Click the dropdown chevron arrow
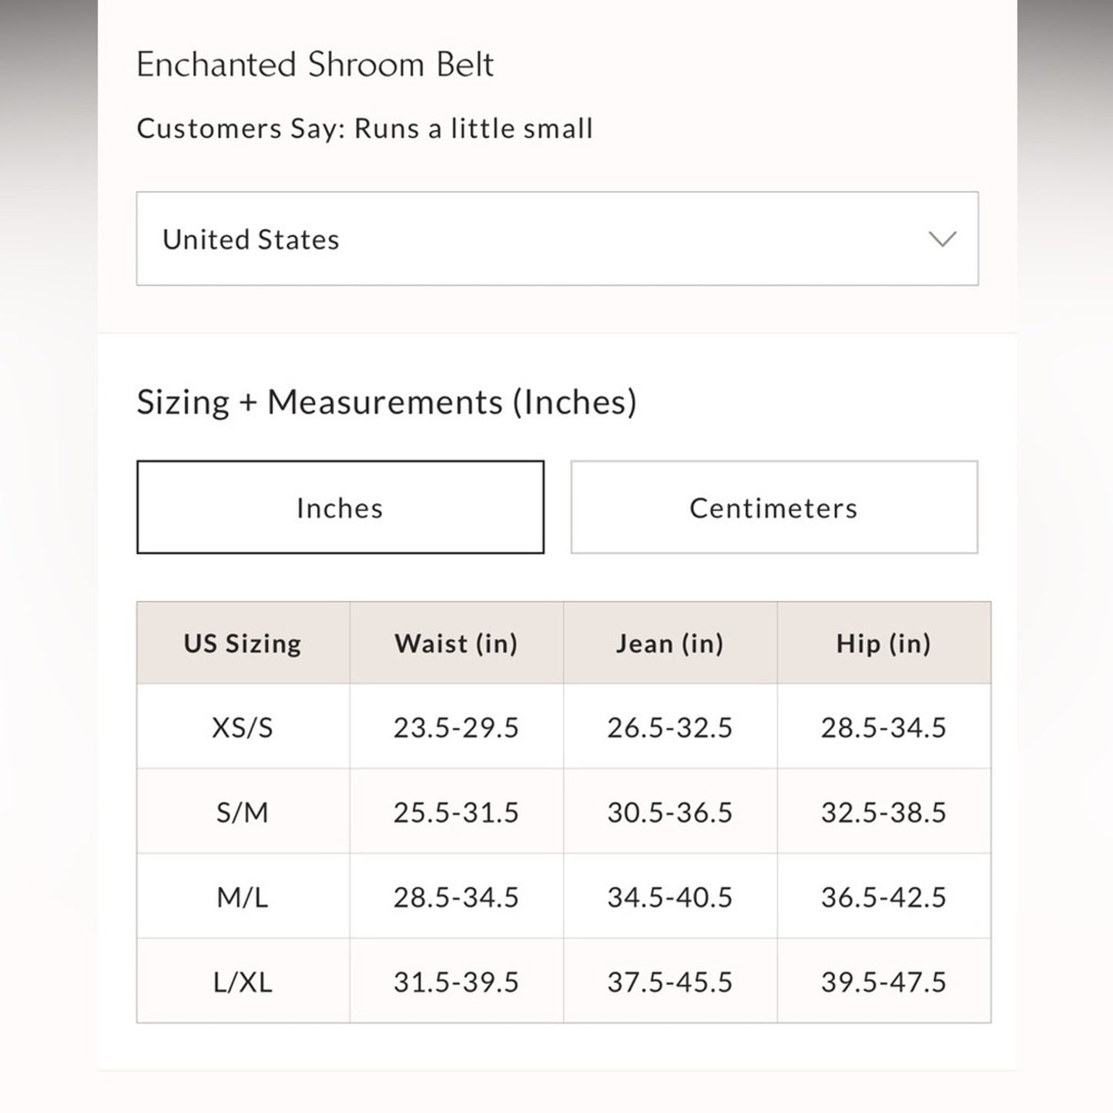The height and width of the screenshot is (1113, 1113). [x=943, y=239]
